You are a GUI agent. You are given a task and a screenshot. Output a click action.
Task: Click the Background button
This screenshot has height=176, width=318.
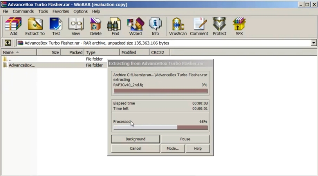point(136,139)
